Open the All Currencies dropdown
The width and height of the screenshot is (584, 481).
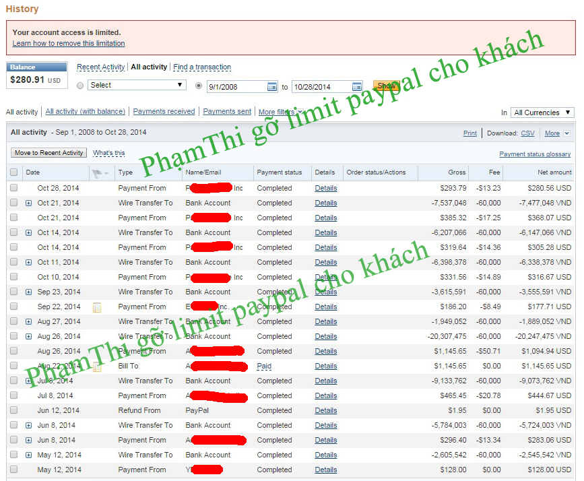[x=542, y=113]
